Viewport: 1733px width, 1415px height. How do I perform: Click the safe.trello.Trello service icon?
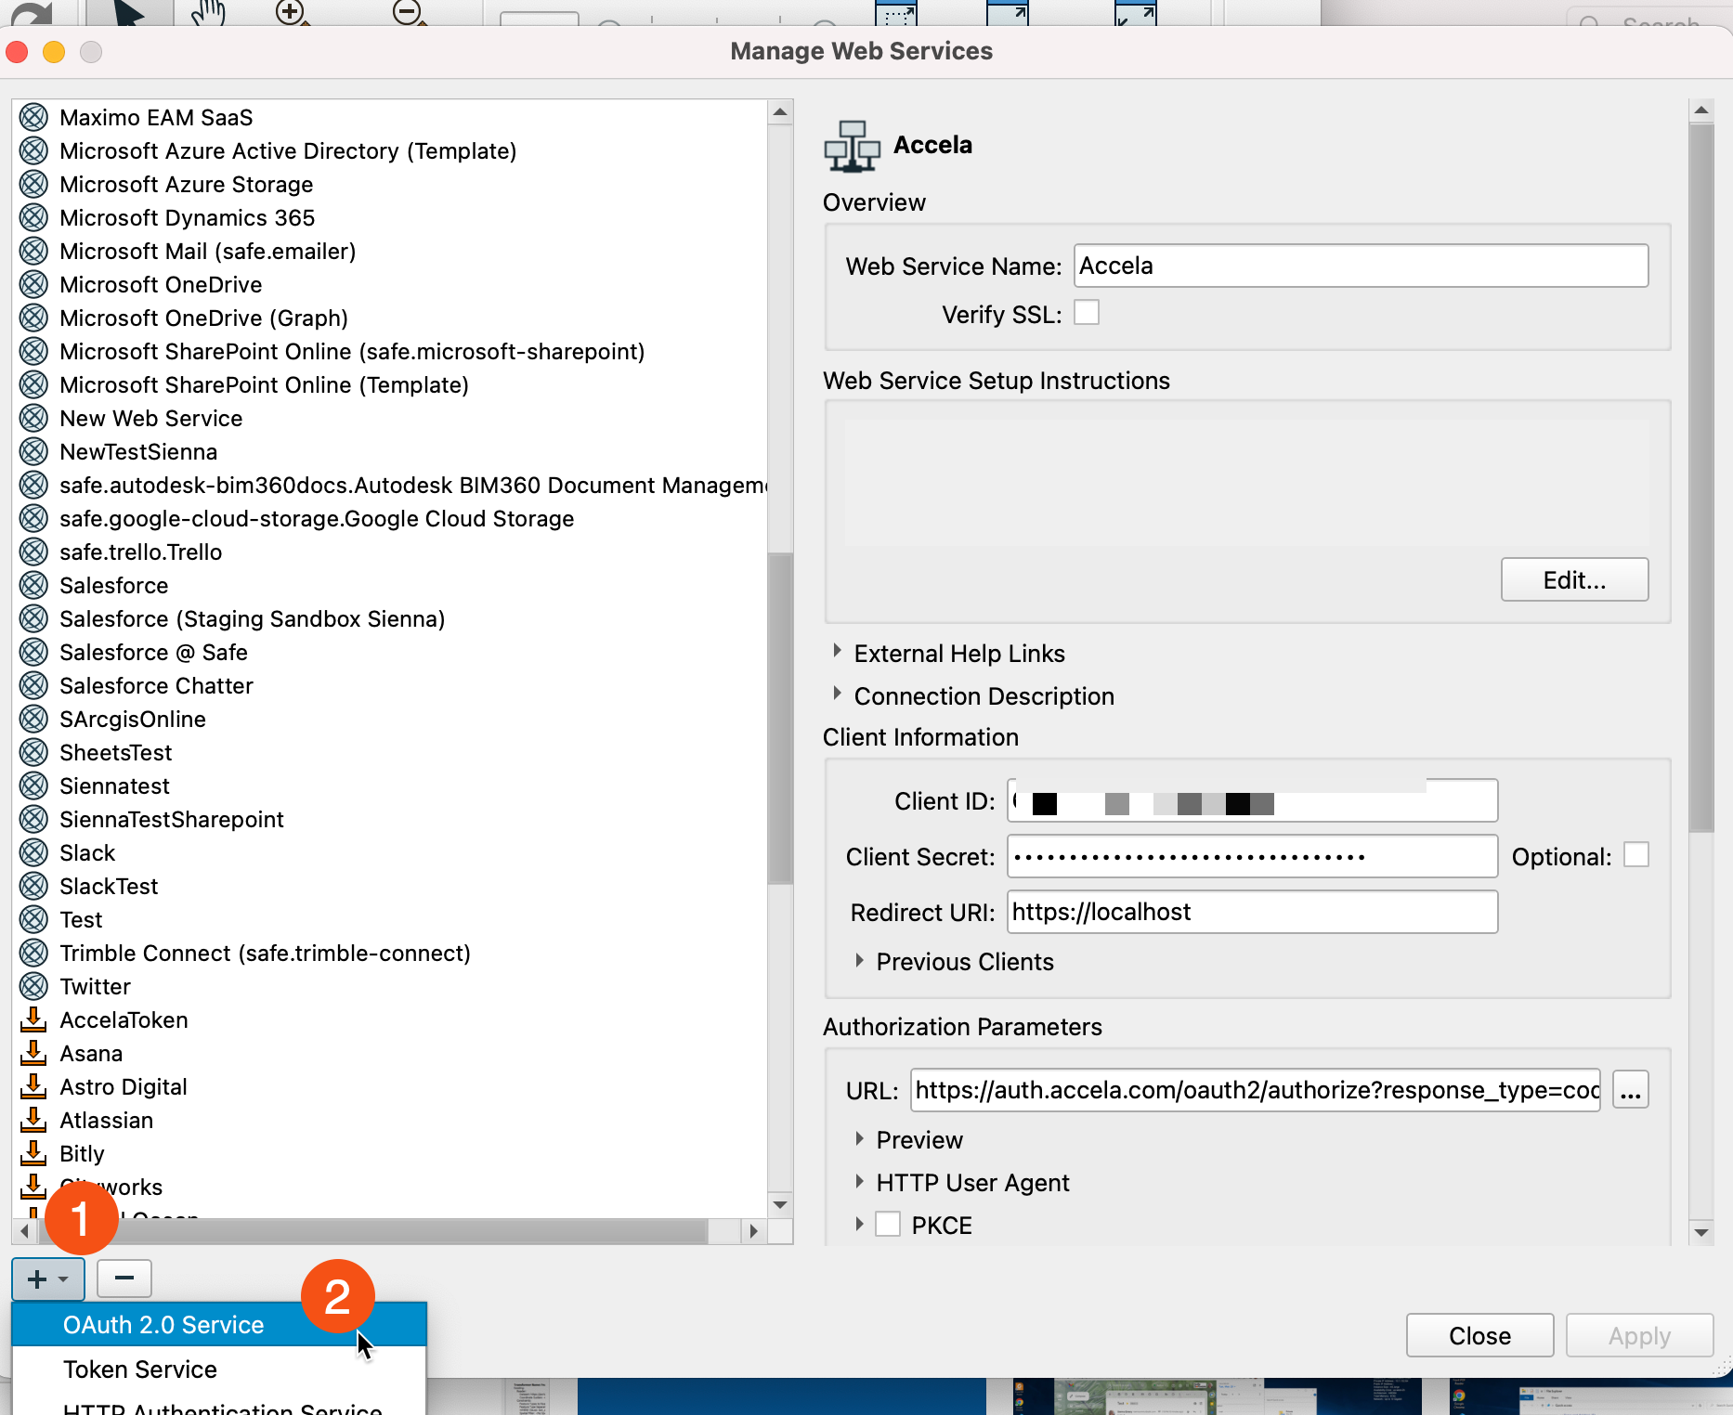point(33,552)
